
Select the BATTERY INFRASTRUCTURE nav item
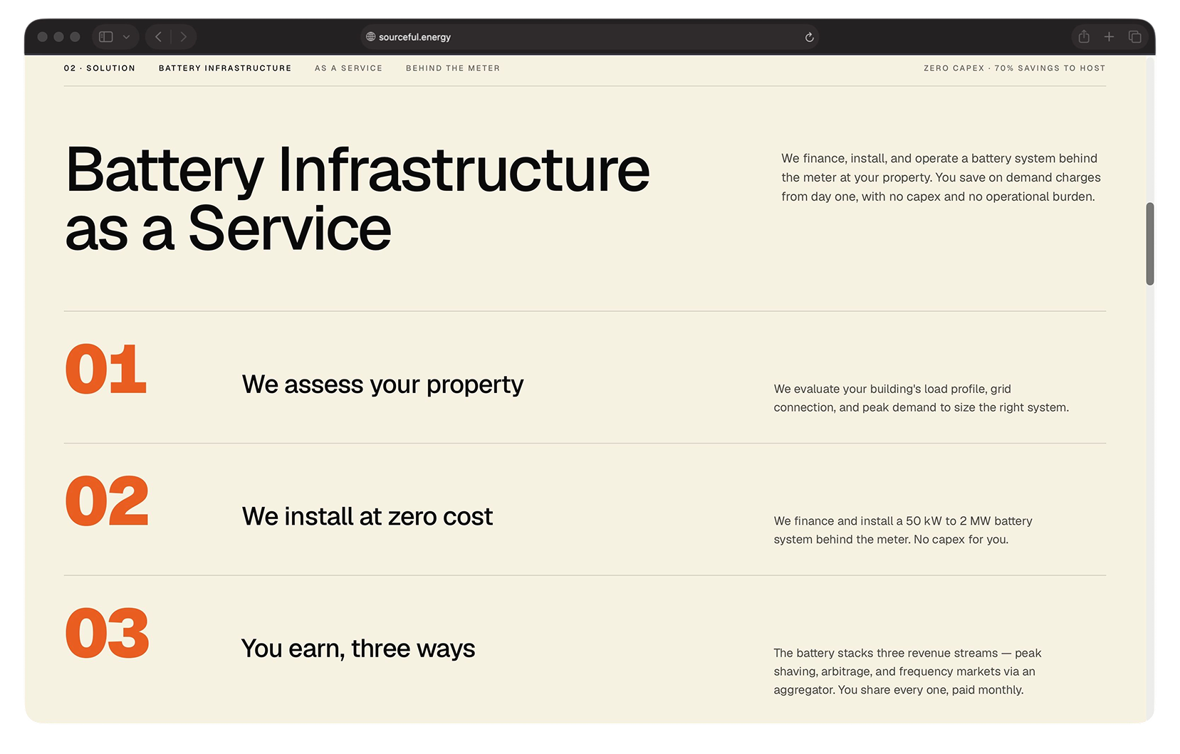click(225, 68)
